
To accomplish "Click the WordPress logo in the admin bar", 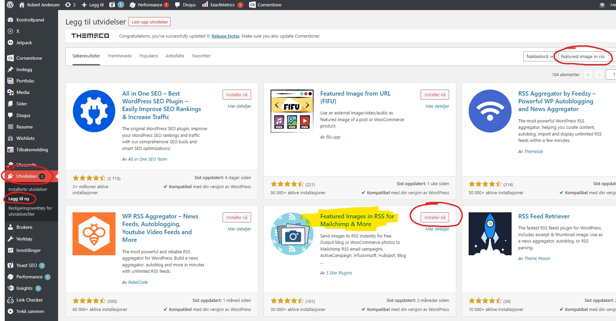I will point(10,5).
